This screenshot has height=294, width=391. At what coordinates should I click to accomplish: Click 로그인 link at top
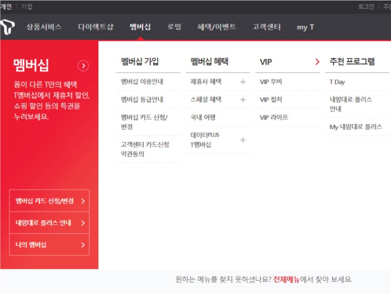point(366,6)
